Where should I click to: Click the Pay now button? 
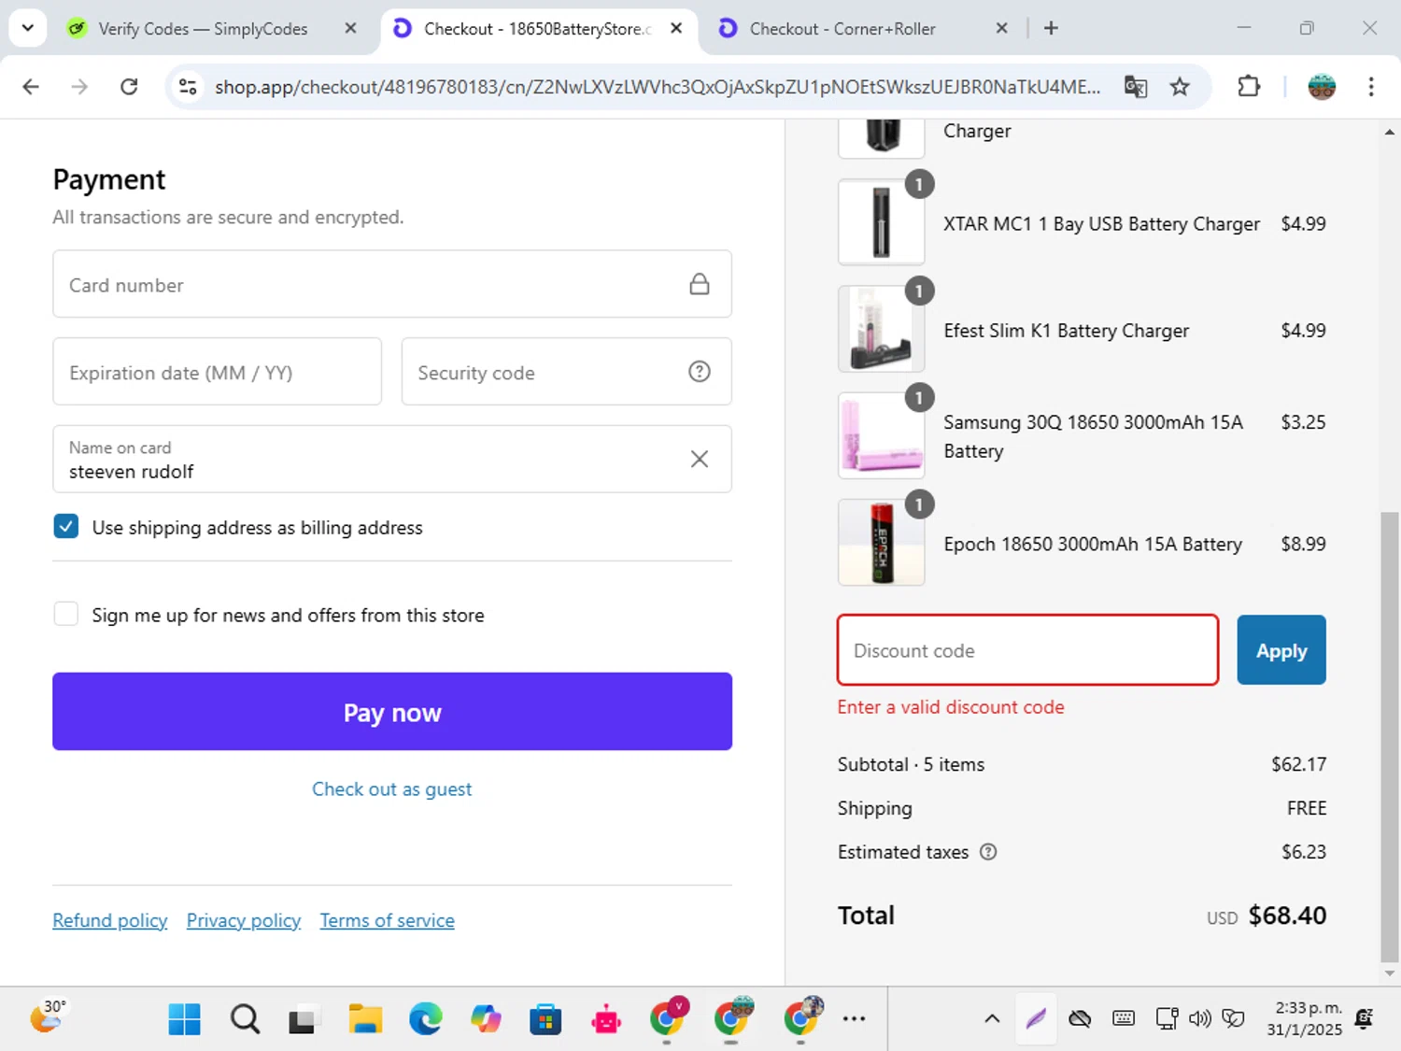tap(392, 712)
